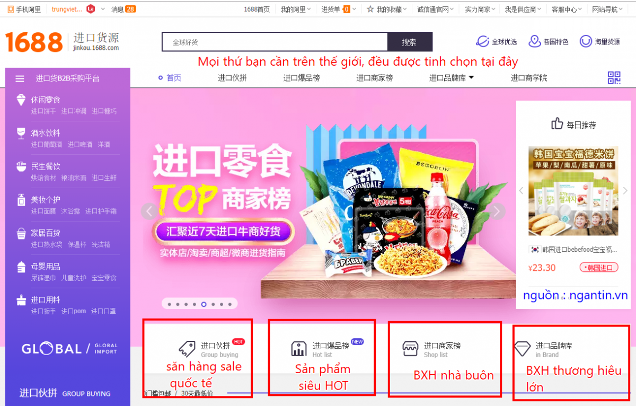
Task: Focus the 全球好货 search input field
Action: tap(275, 42)
